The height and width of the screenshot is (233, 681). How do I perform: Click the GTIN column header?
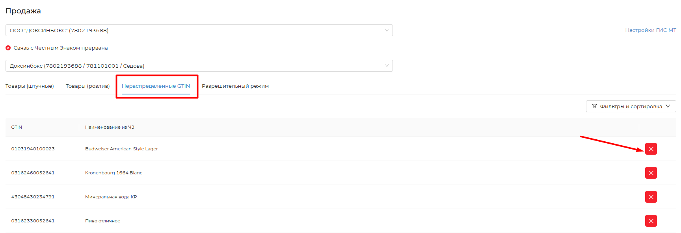point(17,127)
